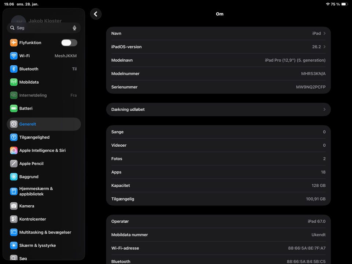Tap the Kapacitet value 128 GB
The image size is (352, 264).
tap(319, 186)
